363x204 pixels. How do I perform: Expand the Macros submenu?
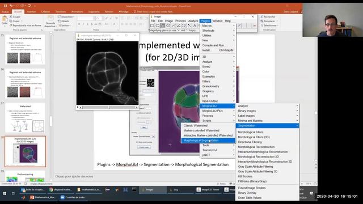point(218,25)
